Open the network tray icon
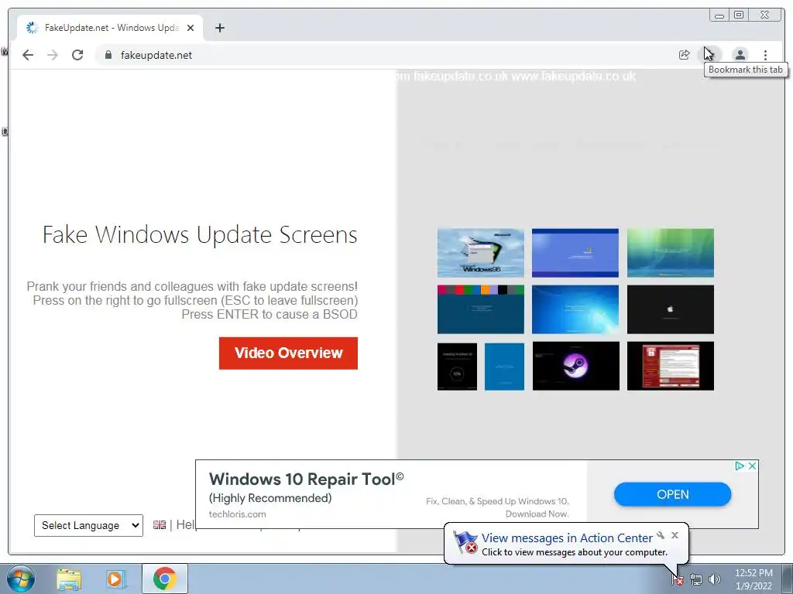 click(x=696, y=579)
